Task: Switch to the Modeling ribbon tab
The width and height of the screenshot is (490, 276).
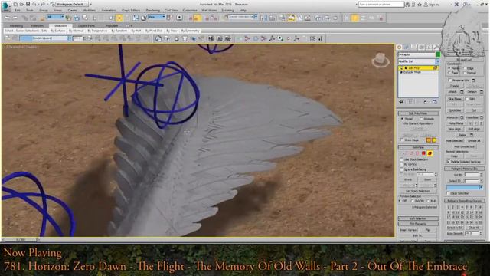Action: click(16, 25)
